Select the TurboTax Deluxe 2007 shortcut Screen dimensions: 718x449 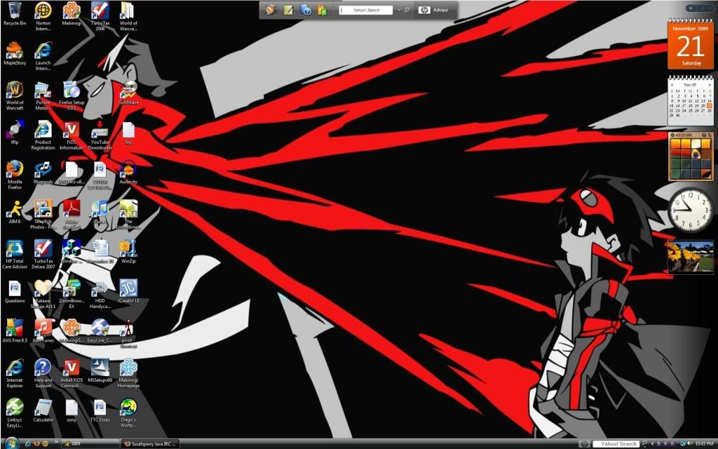43,254
